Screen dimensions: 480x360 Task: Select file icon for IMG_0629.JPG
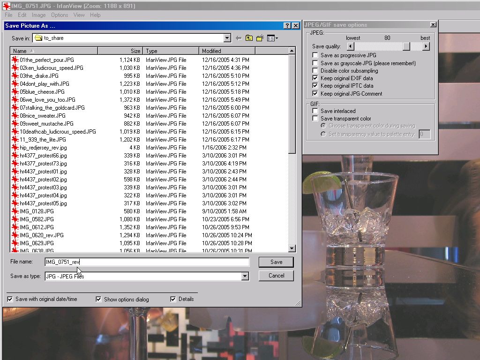point(15,243)
